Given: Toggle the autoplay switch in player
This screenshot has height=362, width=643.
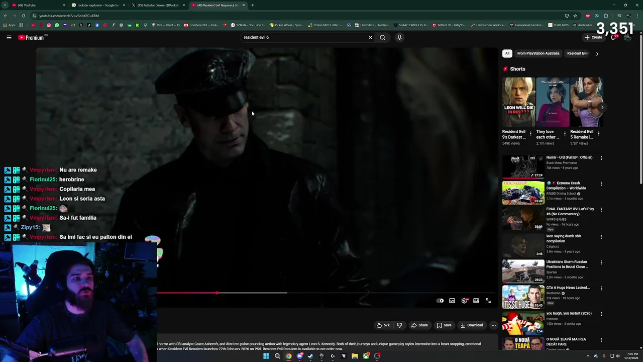Looking at the screenshot, I should click(441, 301).
